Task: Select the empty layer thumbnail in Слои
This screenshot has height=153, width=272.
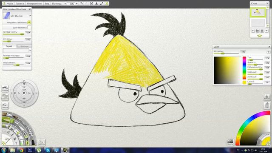Action: pyautogui.click(x=258, y=23)
